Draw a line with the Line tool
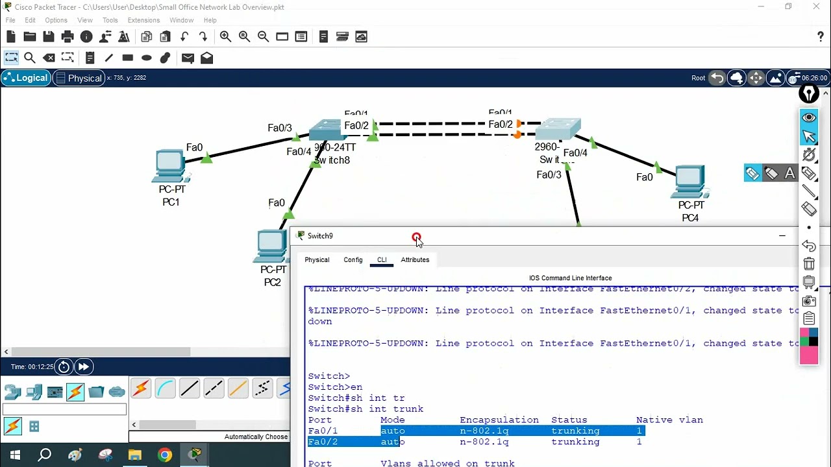Viewport: 831px width, 467px height. click(x=108, y=58)
